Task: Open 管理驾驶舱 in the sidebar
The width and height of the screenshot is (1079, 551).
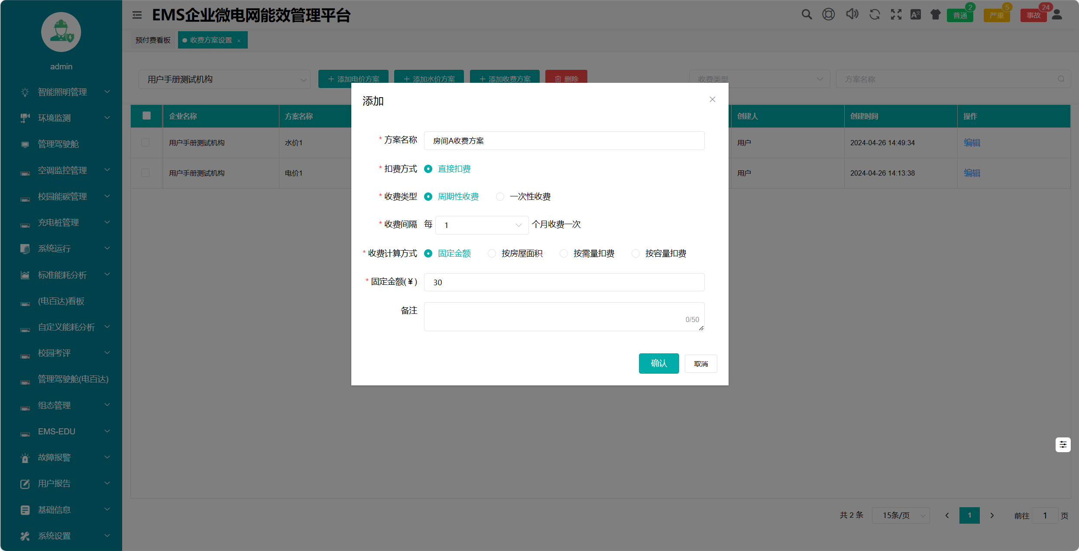Action: tap(58, 144)
